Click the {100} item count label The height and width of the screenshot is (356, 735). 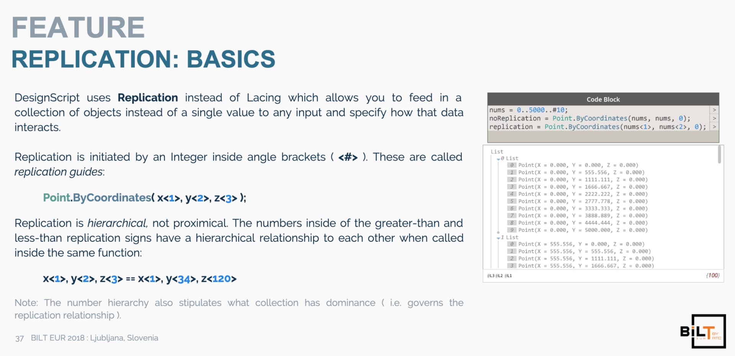[x=712, y=275]
